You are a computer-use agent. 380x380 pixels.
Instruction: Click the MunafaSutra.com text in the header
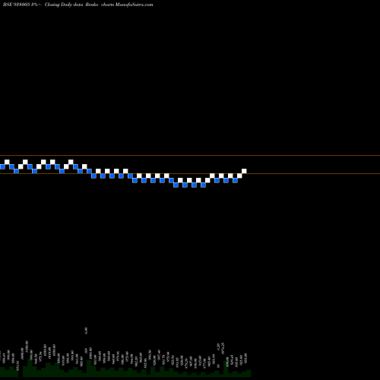click(x=134, y=5)
